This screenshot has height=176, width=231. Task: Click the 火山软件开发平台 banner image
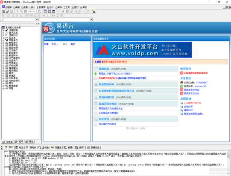(x=142, y=50)
